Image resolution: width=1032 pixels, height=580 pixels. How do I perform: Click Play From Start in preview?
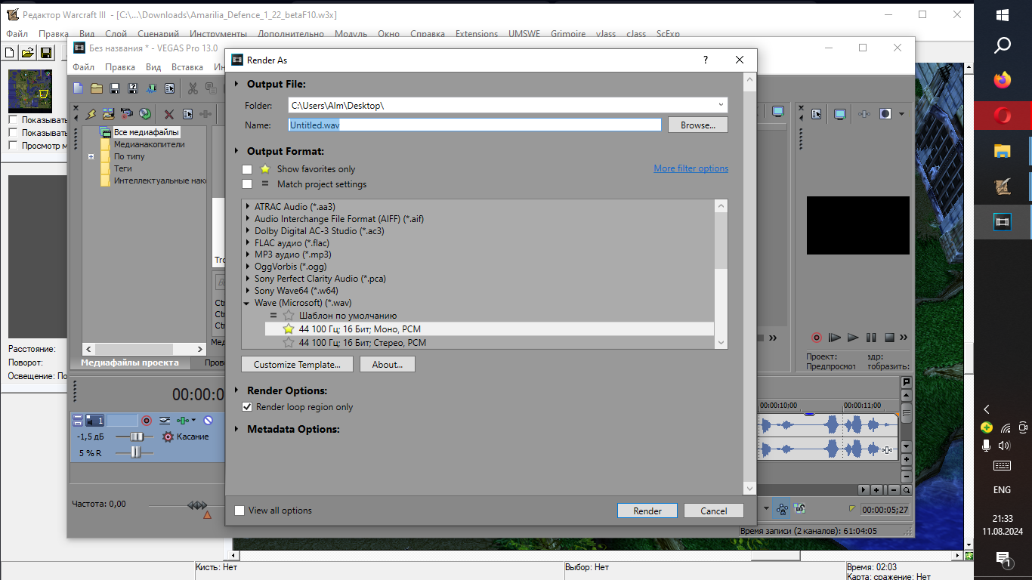click(x=835, y=338)
